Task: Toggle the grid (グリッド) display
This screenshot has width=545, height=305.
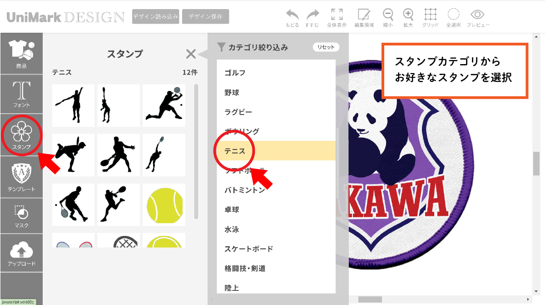Action: click(430, 15)
